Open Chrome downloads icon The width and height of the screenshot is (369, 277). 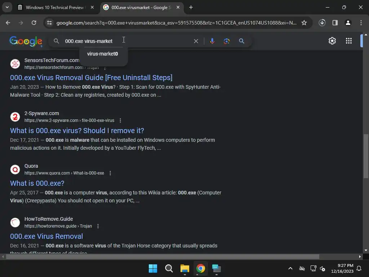click(x=322, y=23)
